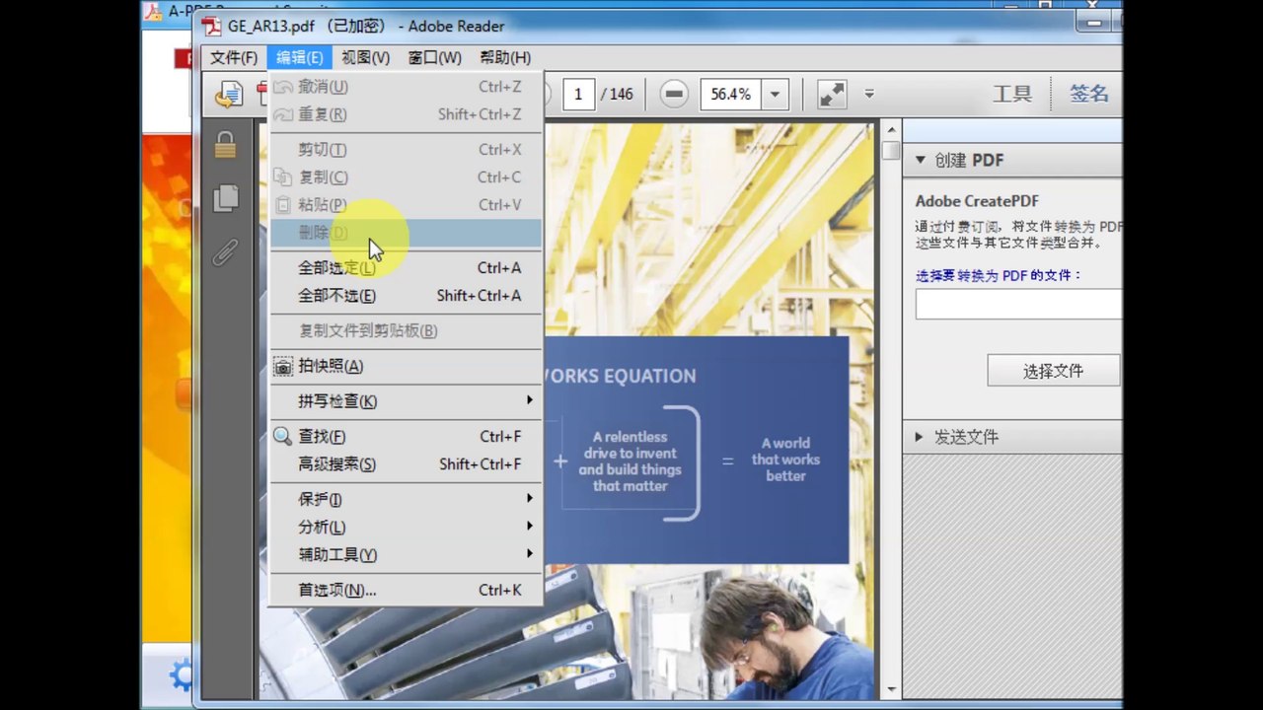Open the 窗口(W) menu
This screenshot has height=710, width=1263.
click(434, 58)
